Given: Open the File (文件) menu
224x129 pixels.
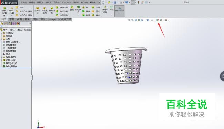Looking at the screenshot, I should pyautogui.click(x=23, y=2).
